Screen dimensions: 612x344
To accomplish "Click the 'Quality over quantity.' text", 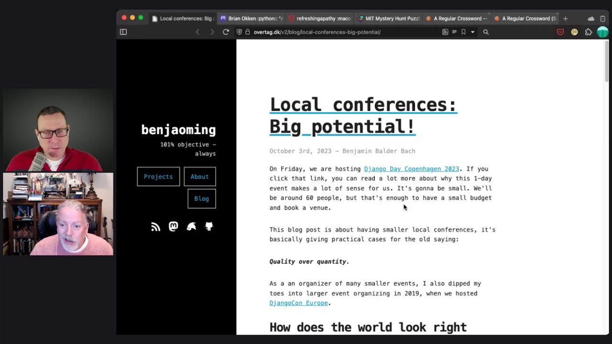I will [x=309, y=261].
